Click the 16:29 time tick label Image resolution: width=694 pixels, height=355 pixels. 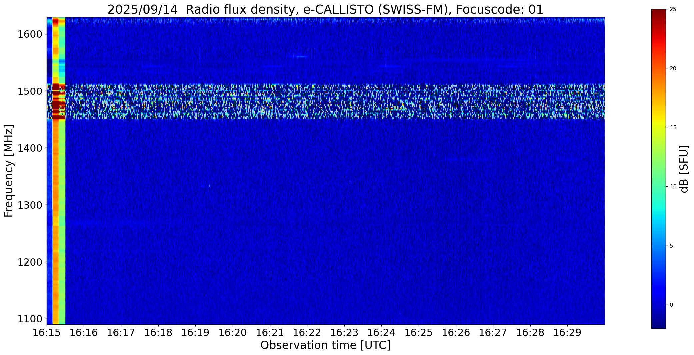point(568,333)
